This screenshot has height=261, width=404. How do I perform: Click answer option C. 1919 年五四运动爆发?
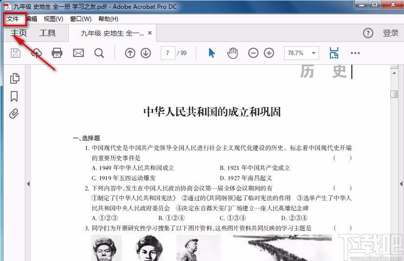pos(124,178)
